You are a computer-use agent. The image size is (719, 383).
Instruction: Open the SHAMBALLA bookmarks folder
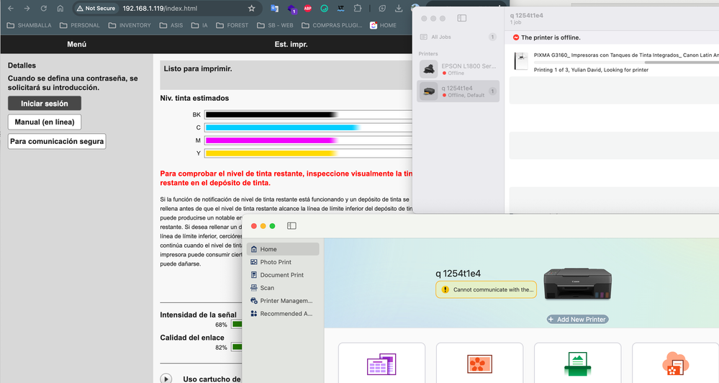click(30, 25)
